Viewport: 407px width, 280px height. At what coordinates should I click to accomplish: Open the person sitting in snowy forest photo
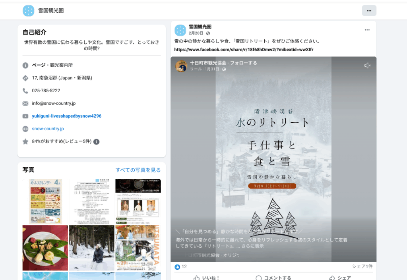92,248
